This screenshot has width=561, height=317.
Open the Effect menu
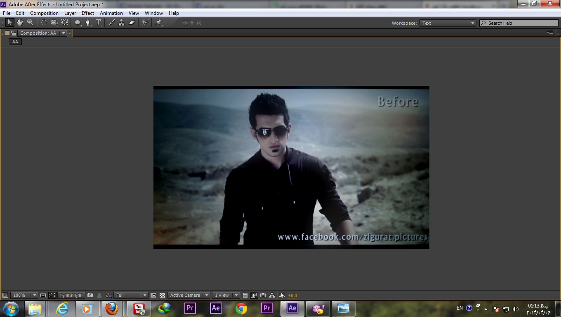pyautogui.click(x=88, y=13)
